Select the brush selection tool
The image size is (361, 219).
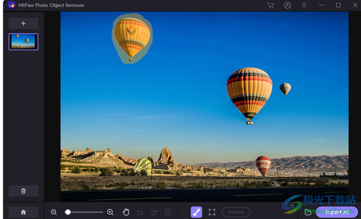click(x=196, y=212)
